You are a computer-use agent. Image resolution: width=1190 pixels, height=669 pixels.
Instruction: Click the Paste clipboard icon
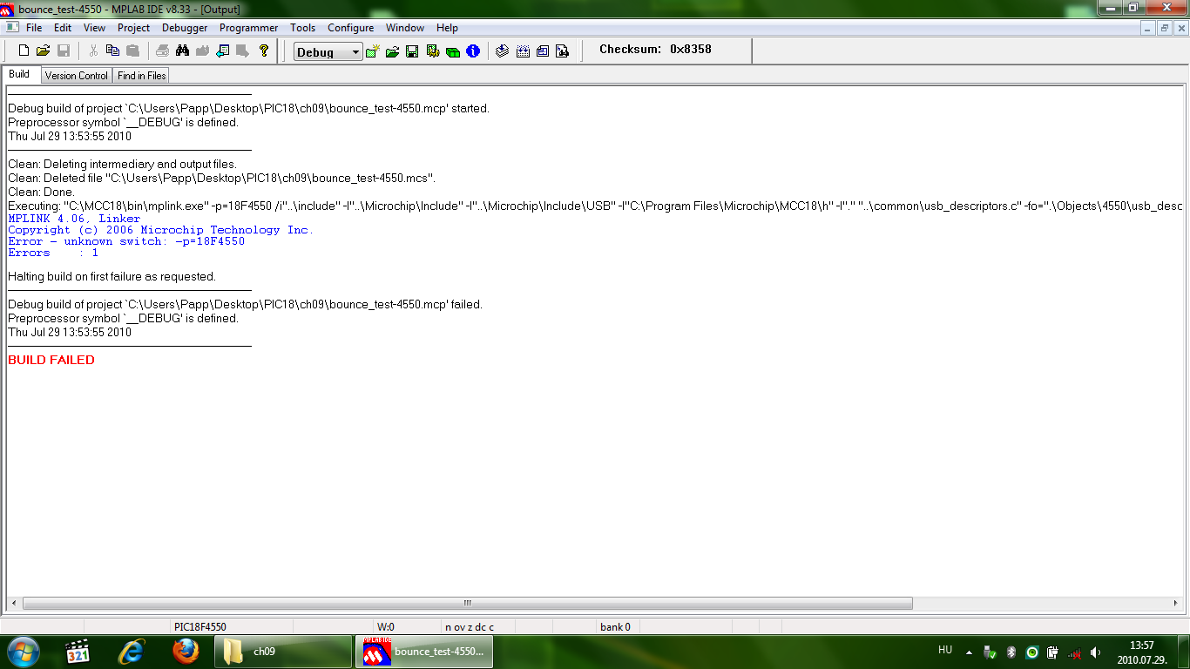[132, 51]
